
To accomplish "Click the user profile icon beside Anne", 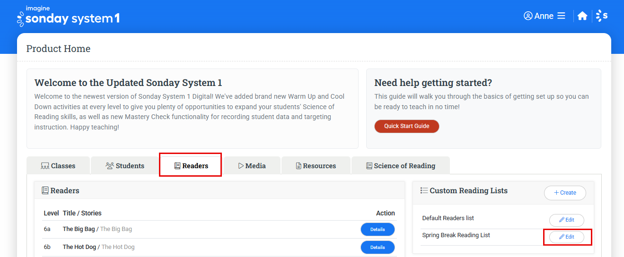I will [x=528, y=16].
